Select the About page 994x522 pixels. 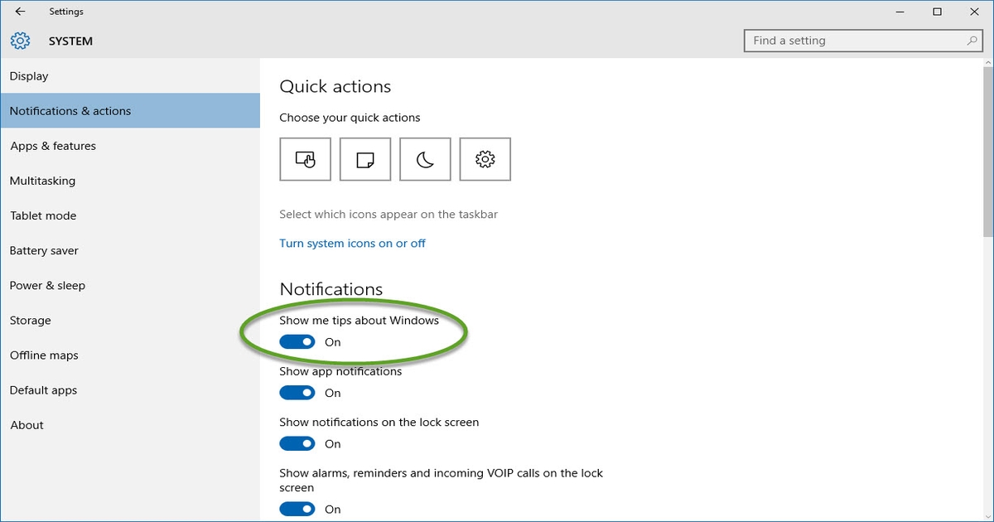pyautogui.click(x=26, y=424)
